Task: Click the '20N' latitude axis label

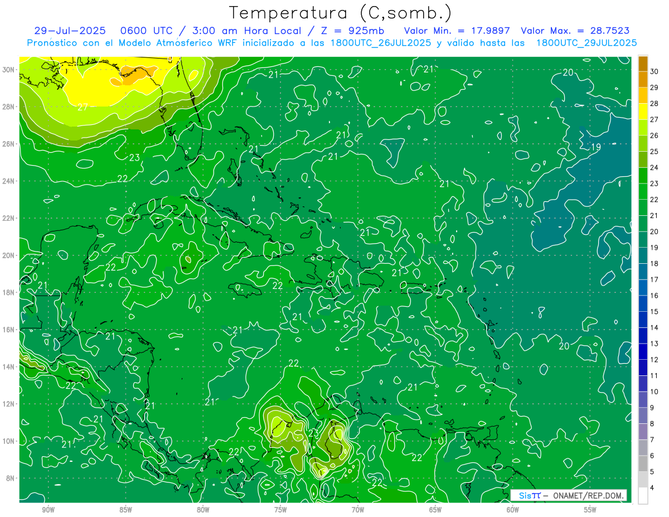Action: click(9, 255)
